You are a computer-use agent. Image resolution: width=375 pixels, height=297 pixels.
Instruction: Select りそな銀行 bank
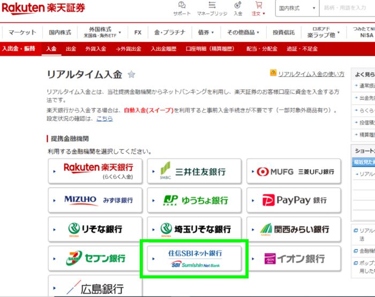click(x=95, y=229)
